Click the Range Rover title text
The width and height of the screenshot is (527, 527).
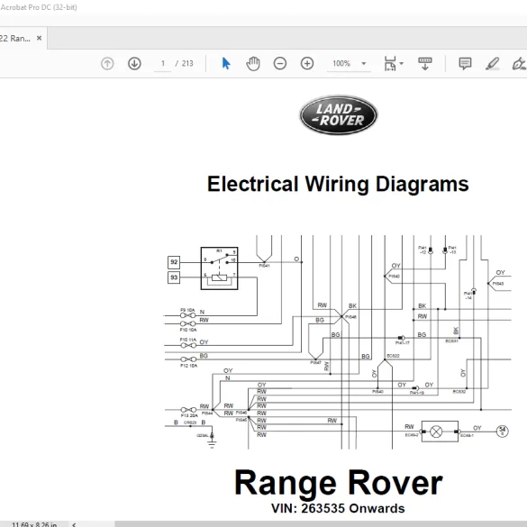pyautogui.click(x=339, y=483)
